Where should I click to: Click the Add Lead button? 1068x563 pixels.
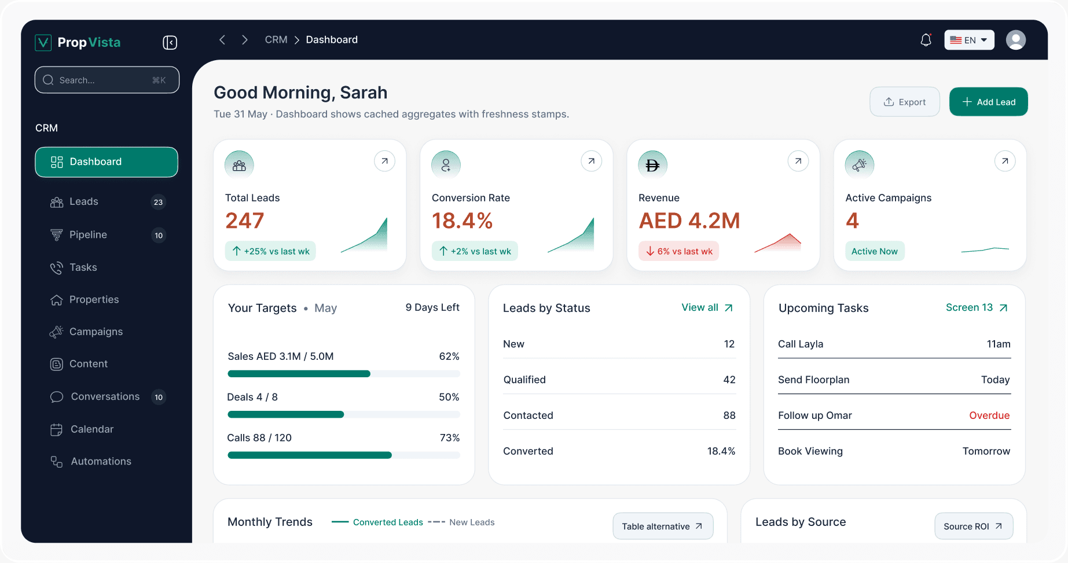pos(989,102)
